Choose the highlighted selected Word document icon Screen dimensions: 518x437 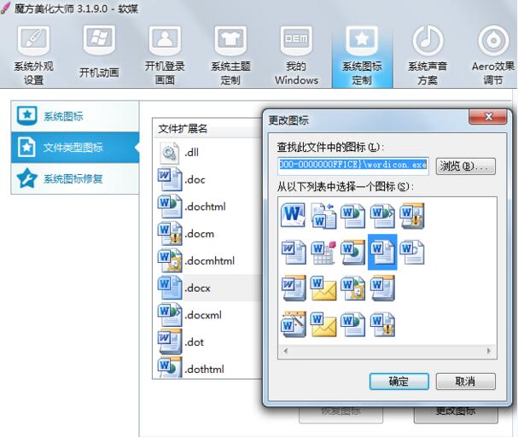pyautogui.click(x=382, y=252)
